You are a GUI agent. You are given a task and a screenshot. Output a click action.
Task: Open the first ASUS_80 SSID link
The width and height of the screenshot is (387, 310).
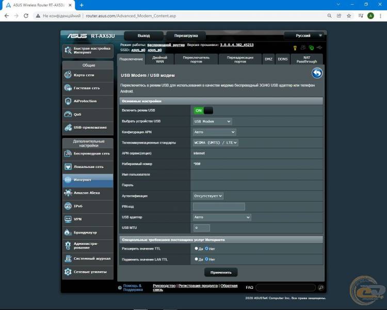(x=138, y=50)
